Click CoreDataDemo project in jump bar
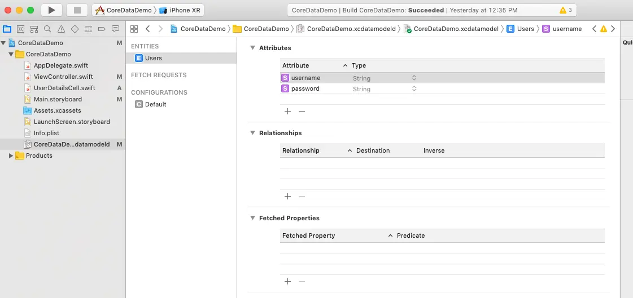The width and height of the screenshot is (633, 298). pos(198,29)
